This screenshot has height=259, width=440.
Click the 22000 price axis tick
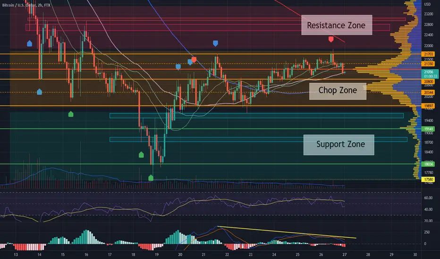coord(428,46)
